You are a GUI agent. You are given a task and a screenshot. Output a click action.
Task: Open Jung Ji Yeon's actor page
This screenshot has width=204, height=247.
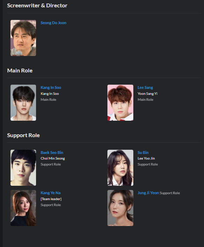[x=148, y=193]
